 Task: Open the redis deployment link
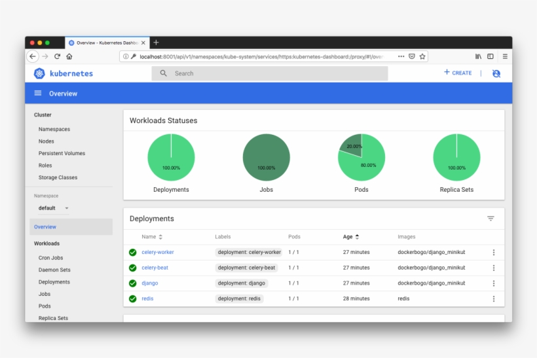coord(147,298)
